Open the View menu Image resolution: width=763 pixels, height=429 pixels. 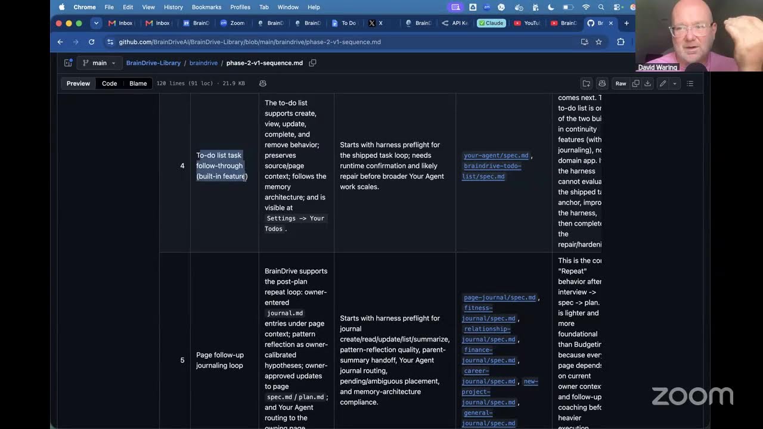[148, 7]
